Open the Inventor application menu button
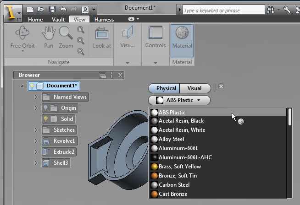The image size is (300, 205). click(x=13, y=13)
